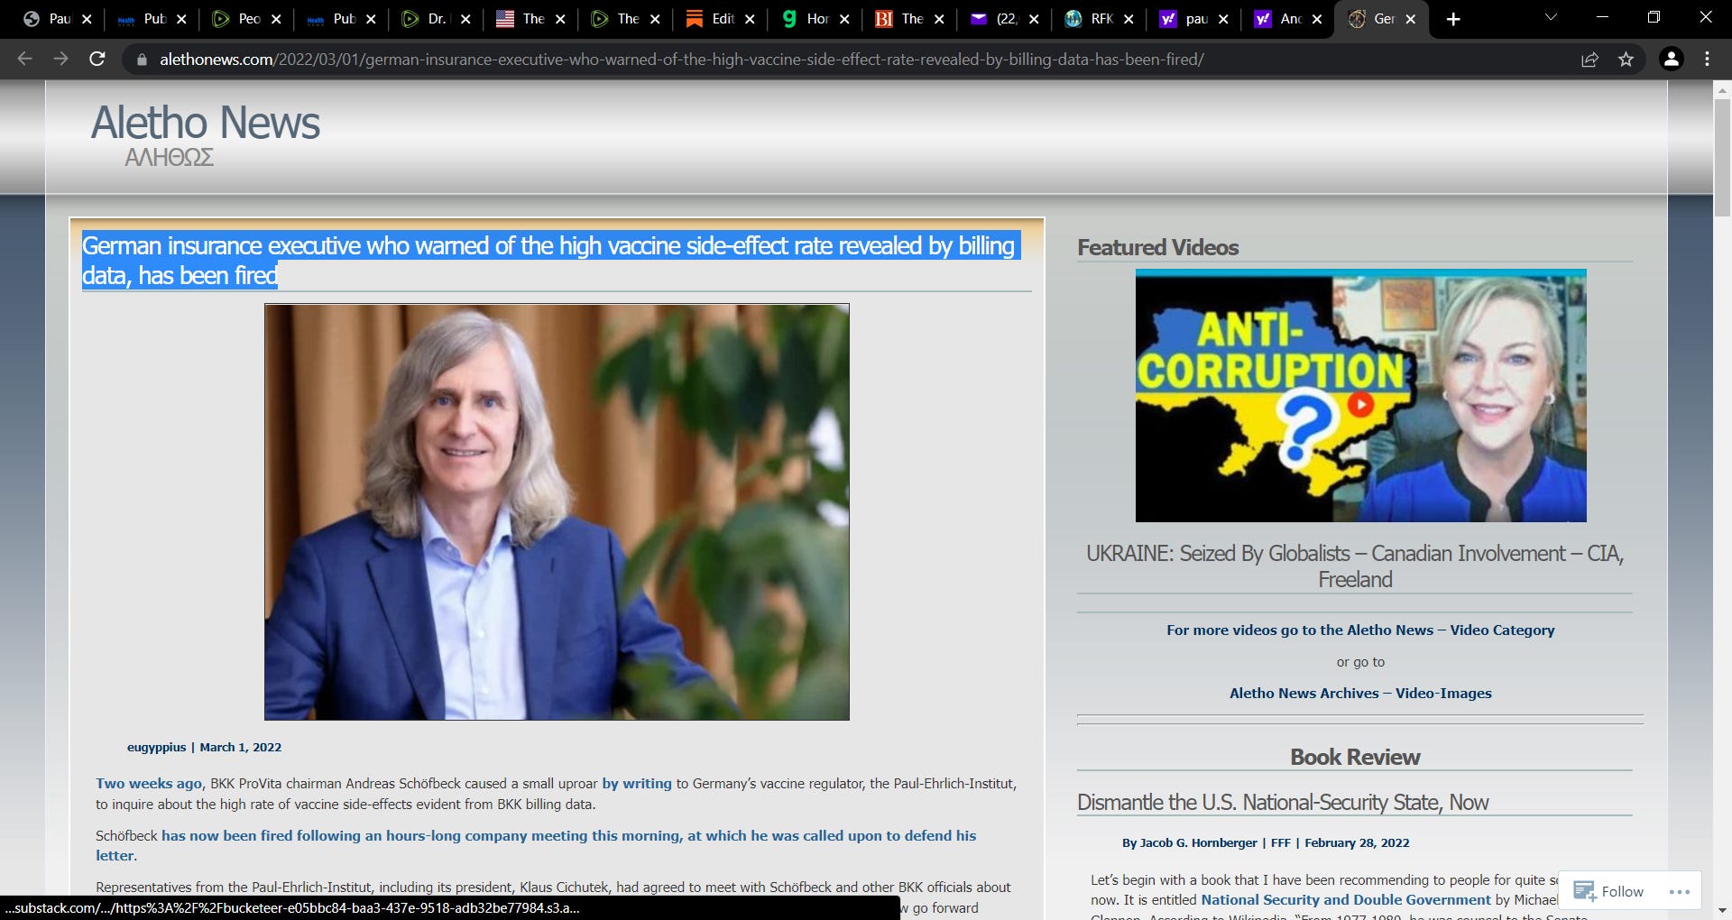Click the Aletho News site title
Viewport: 1732px width, 920px height.
click(206, 123)
